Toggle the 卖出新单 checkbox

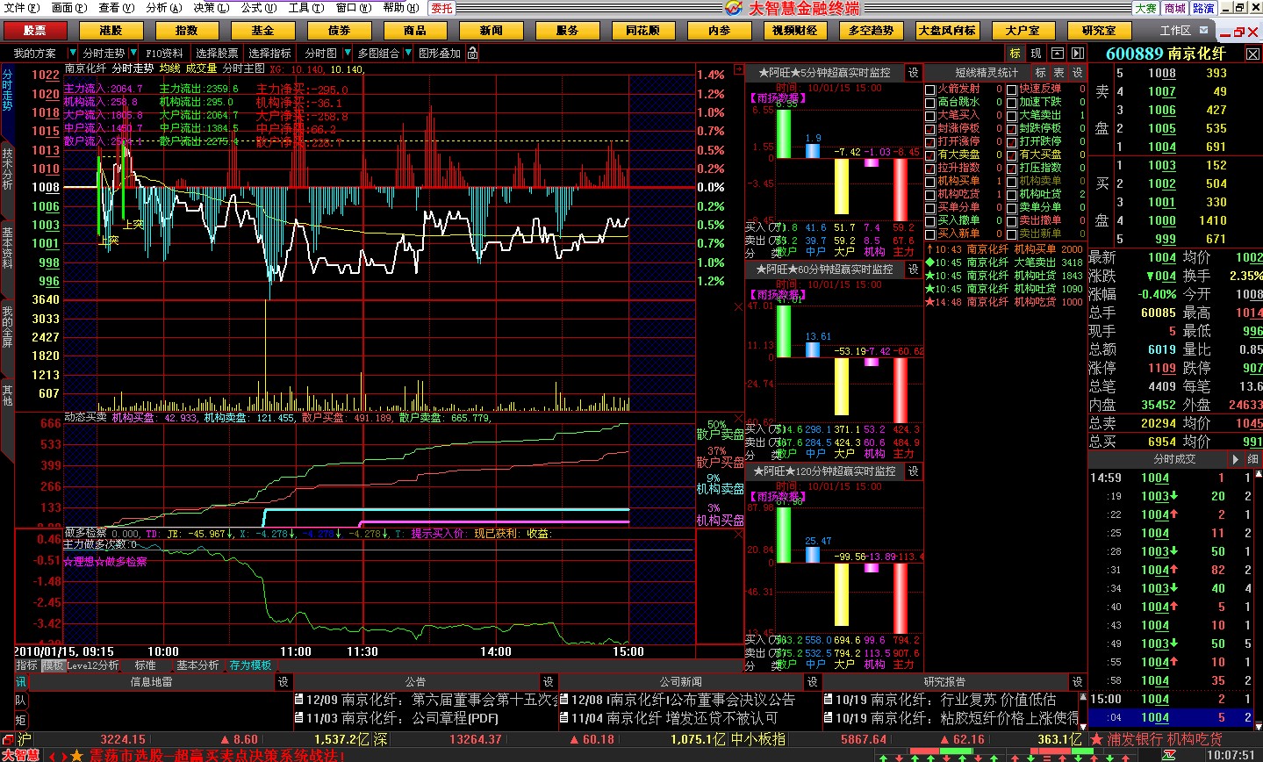tap(1012, 234)
